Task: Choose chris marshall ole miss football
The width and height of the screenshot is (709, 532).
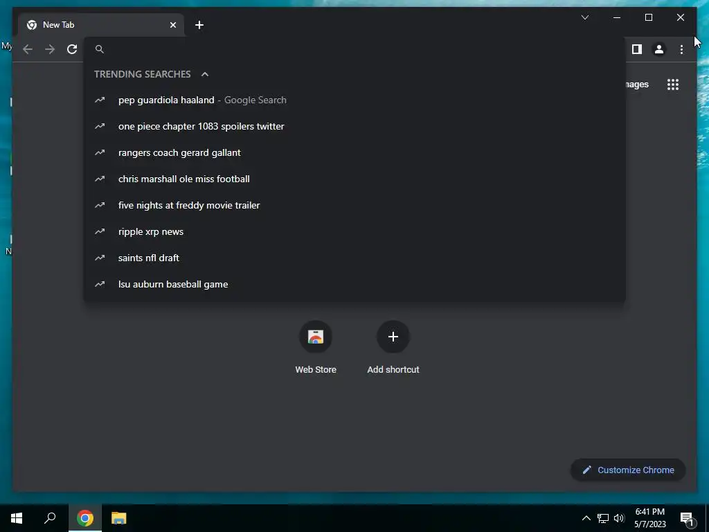Action: coord(354,179)
